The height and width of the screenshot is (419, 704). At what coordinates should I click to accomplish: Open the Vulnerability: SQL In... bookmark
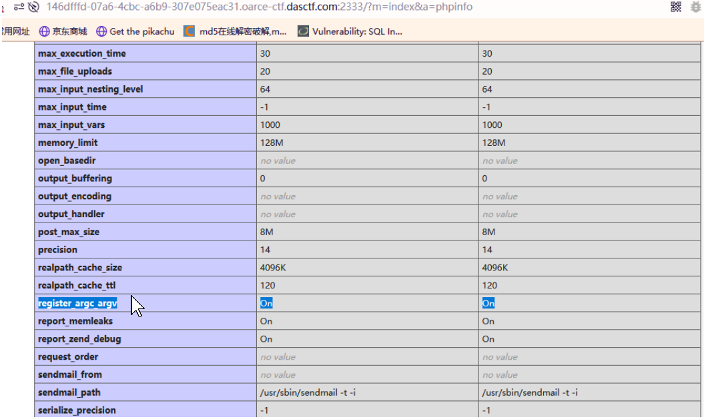point(350,31)
